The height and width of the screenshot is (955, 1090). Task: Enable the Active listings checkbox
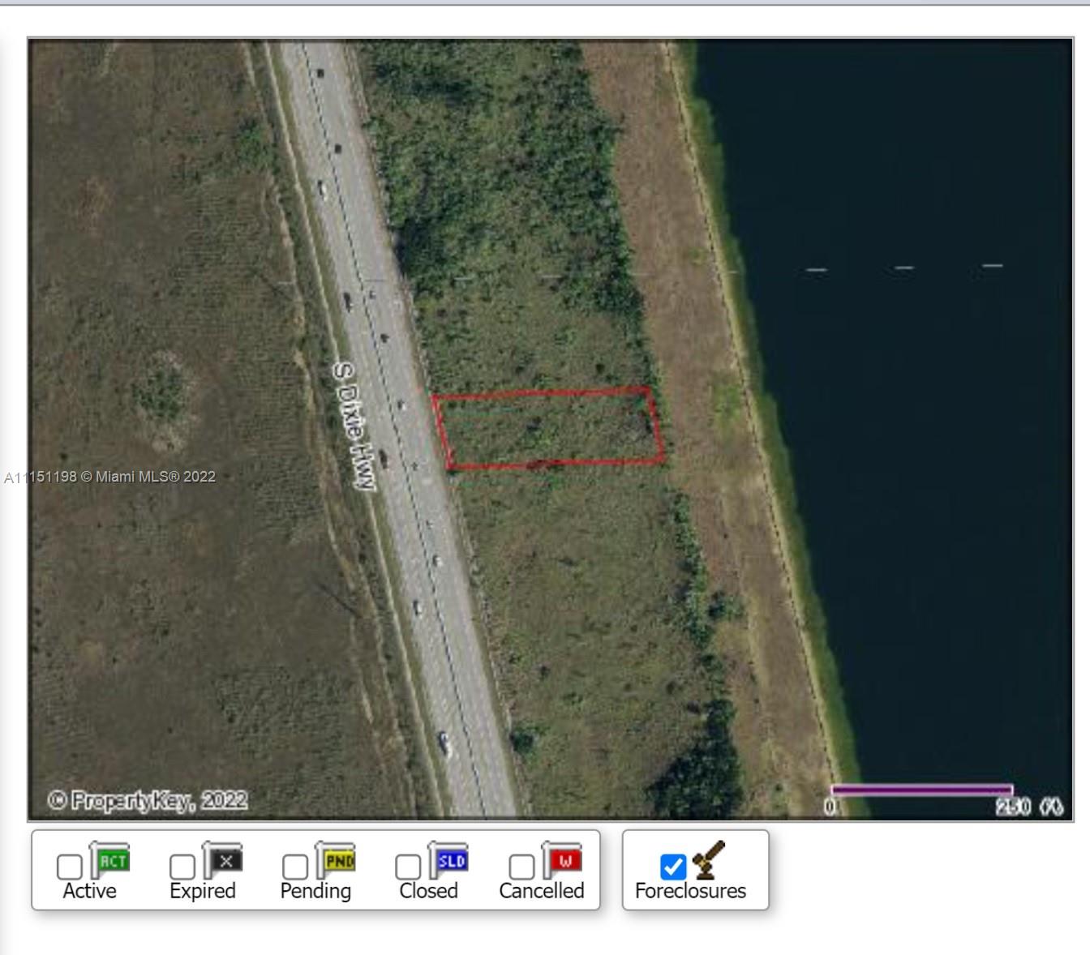pos(70,867)
